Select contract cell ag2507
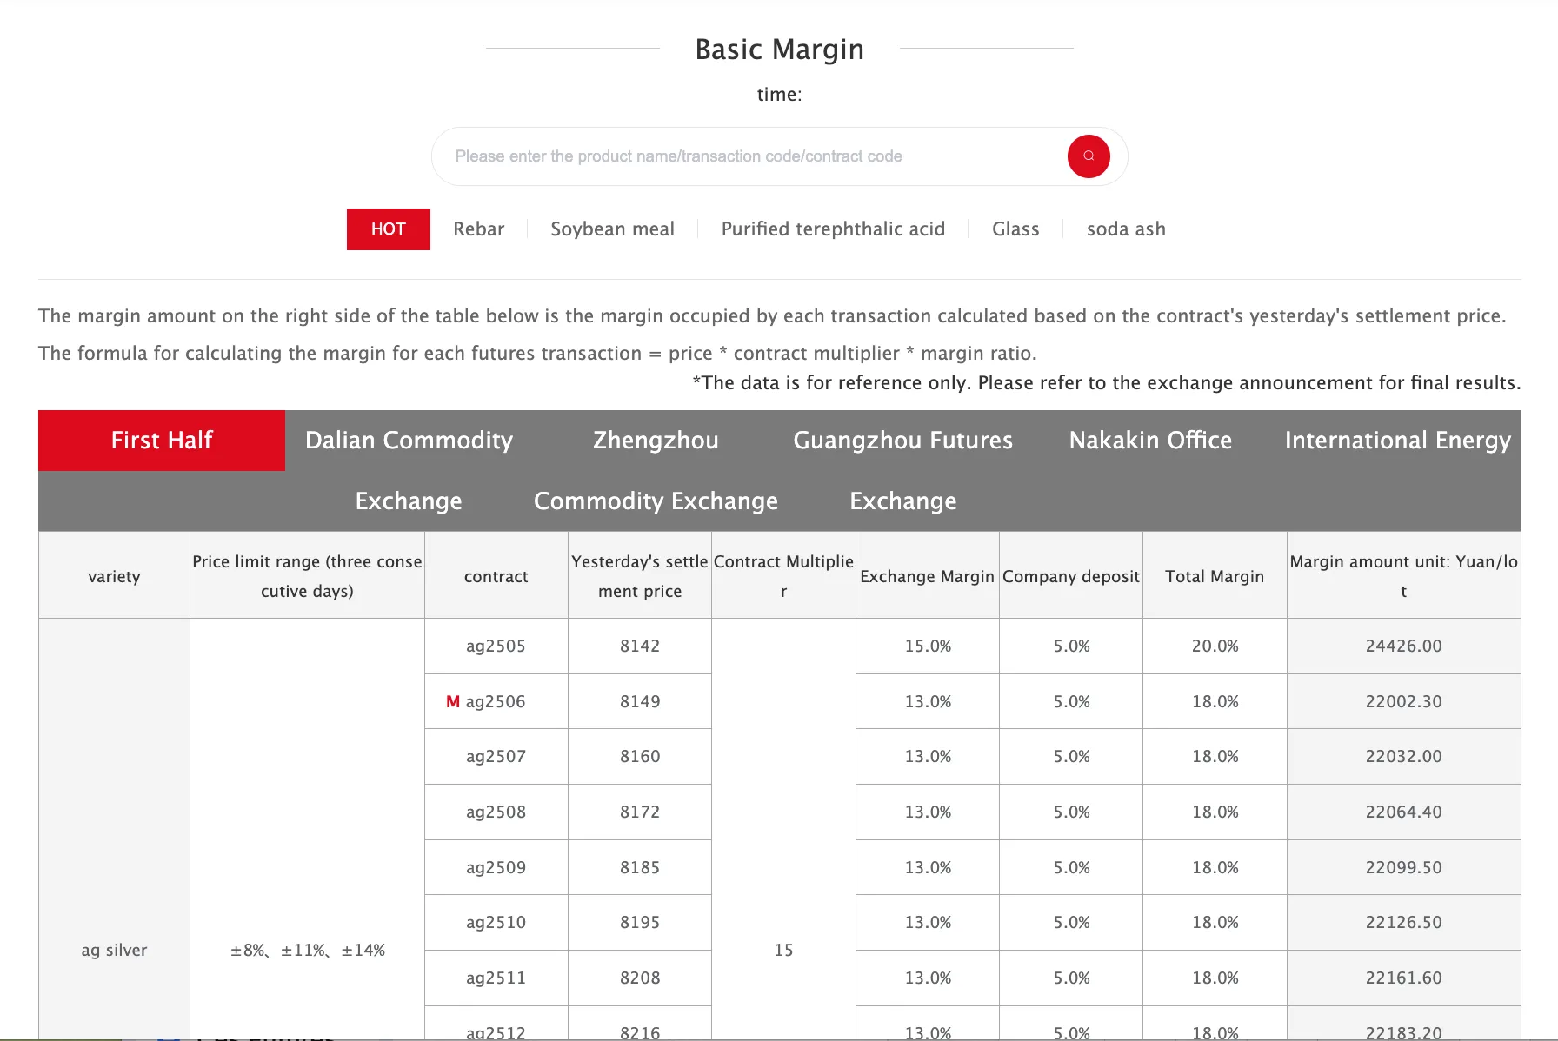This screenshot has height=1041, width=1558. (x=496, y=757)
